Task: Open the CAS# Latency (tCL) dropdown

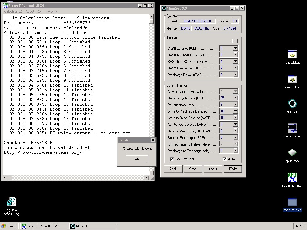Action: (236, 48)
